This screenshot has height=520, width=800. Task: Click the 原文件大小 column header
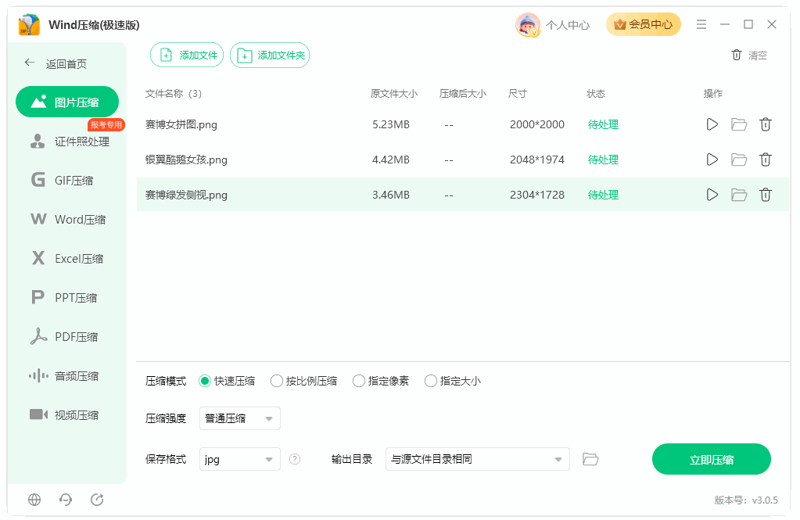pos(394,93)
